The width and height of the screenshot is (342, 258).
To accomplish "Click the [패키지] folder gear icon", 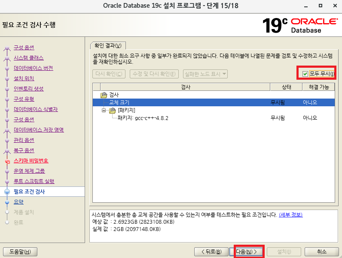I will coord(113,111).
